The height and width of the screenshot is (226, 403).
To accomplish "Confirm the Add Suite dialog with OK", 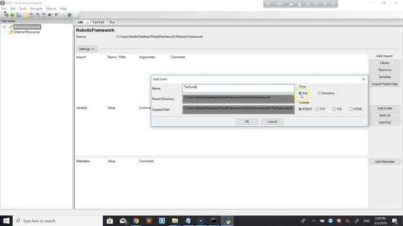I will [247, 122].
